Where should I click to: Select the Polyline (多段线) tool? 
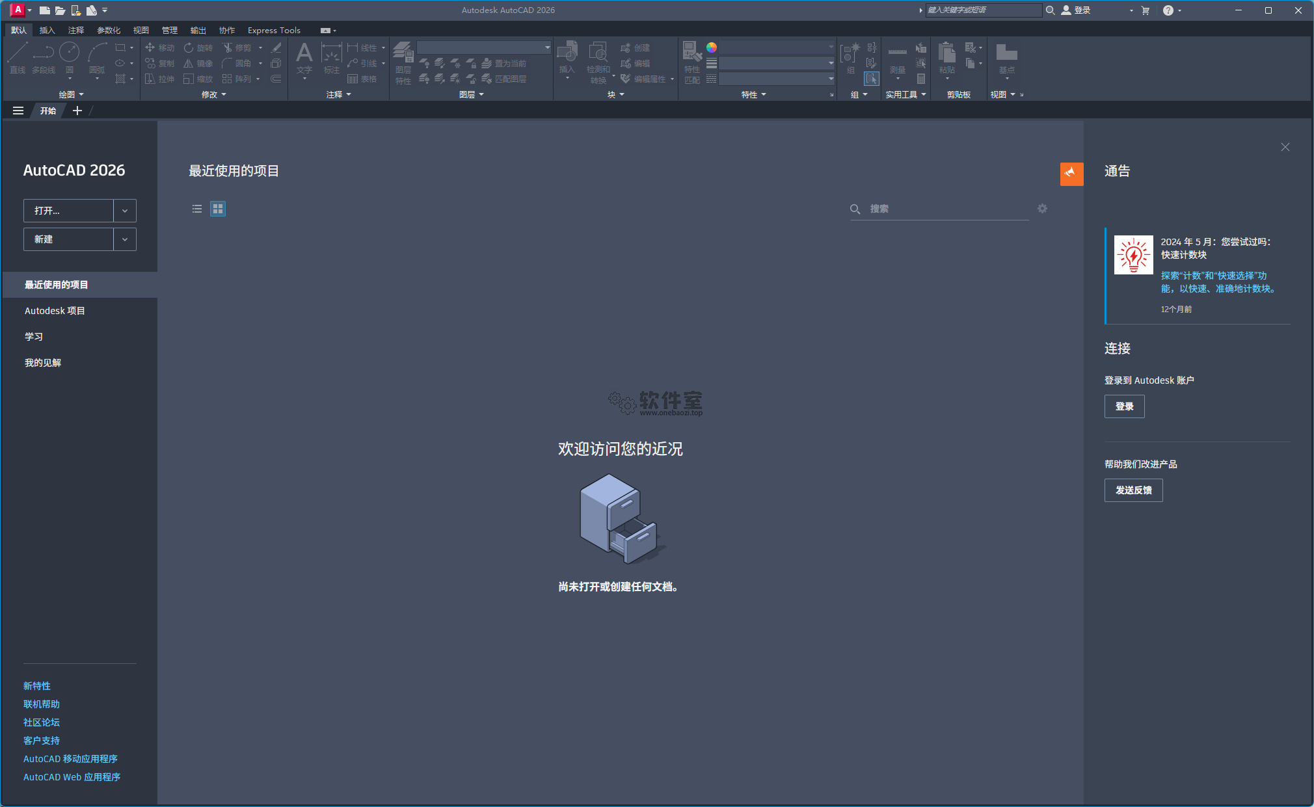coord(44,58)
